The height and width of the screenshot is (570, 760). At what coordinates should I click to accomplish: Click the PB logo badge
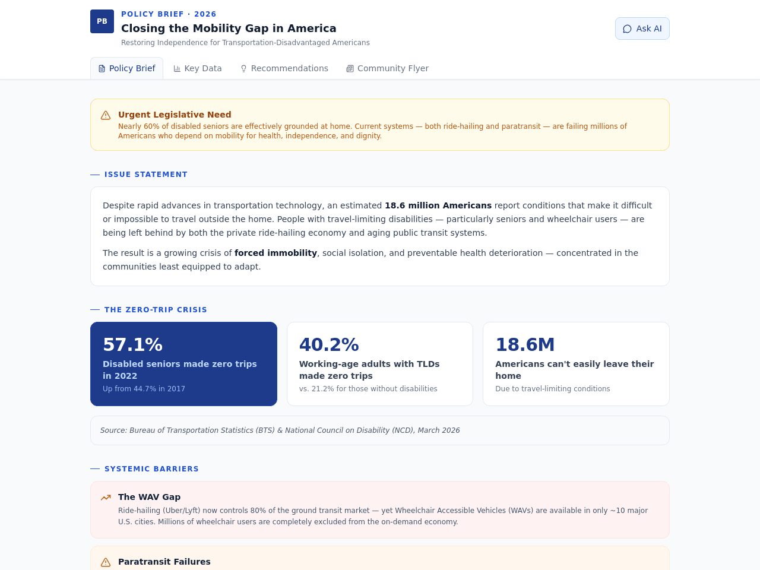(x=102, y=21)
